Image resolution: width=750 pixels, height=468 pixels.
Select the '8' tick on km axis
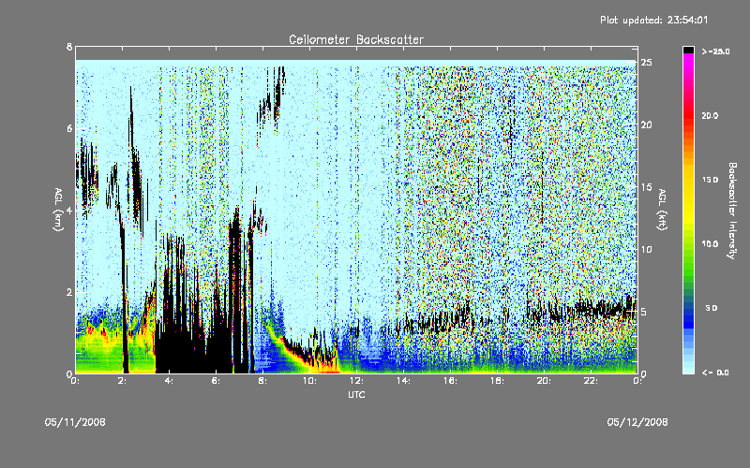69,47
